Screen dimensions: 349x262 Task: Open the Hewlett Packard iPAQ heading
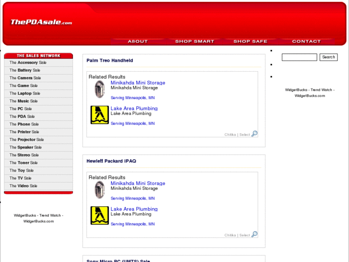coord(111,161)
